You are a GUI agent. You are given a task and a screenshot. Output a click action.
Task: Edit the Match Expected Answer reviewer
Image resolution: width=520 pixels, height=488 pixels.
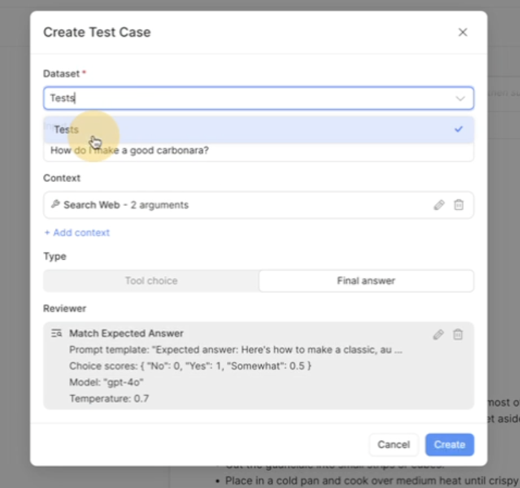pyautogui.click(x=438, y=335)
